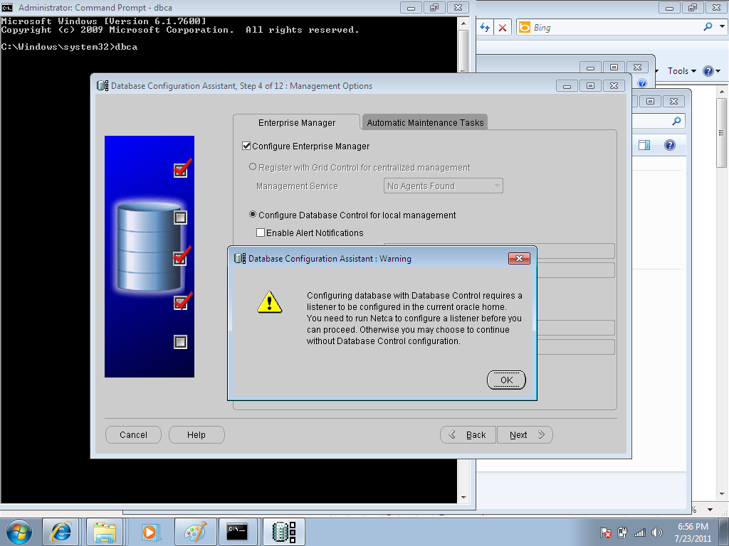Click the Warning dialog title icon
This screenshot has height=546, width=729.
pos(239,259)
